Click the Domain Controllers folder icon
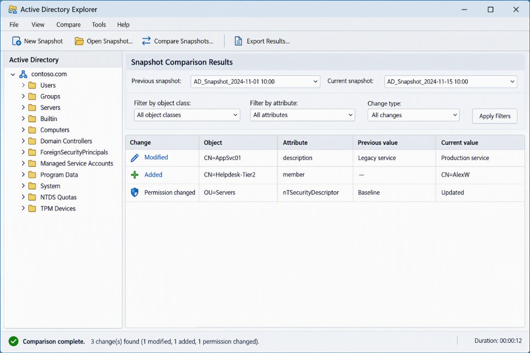The height and width of the screenshot is (353, 530). pyautogui.click(x=32, y=141)
